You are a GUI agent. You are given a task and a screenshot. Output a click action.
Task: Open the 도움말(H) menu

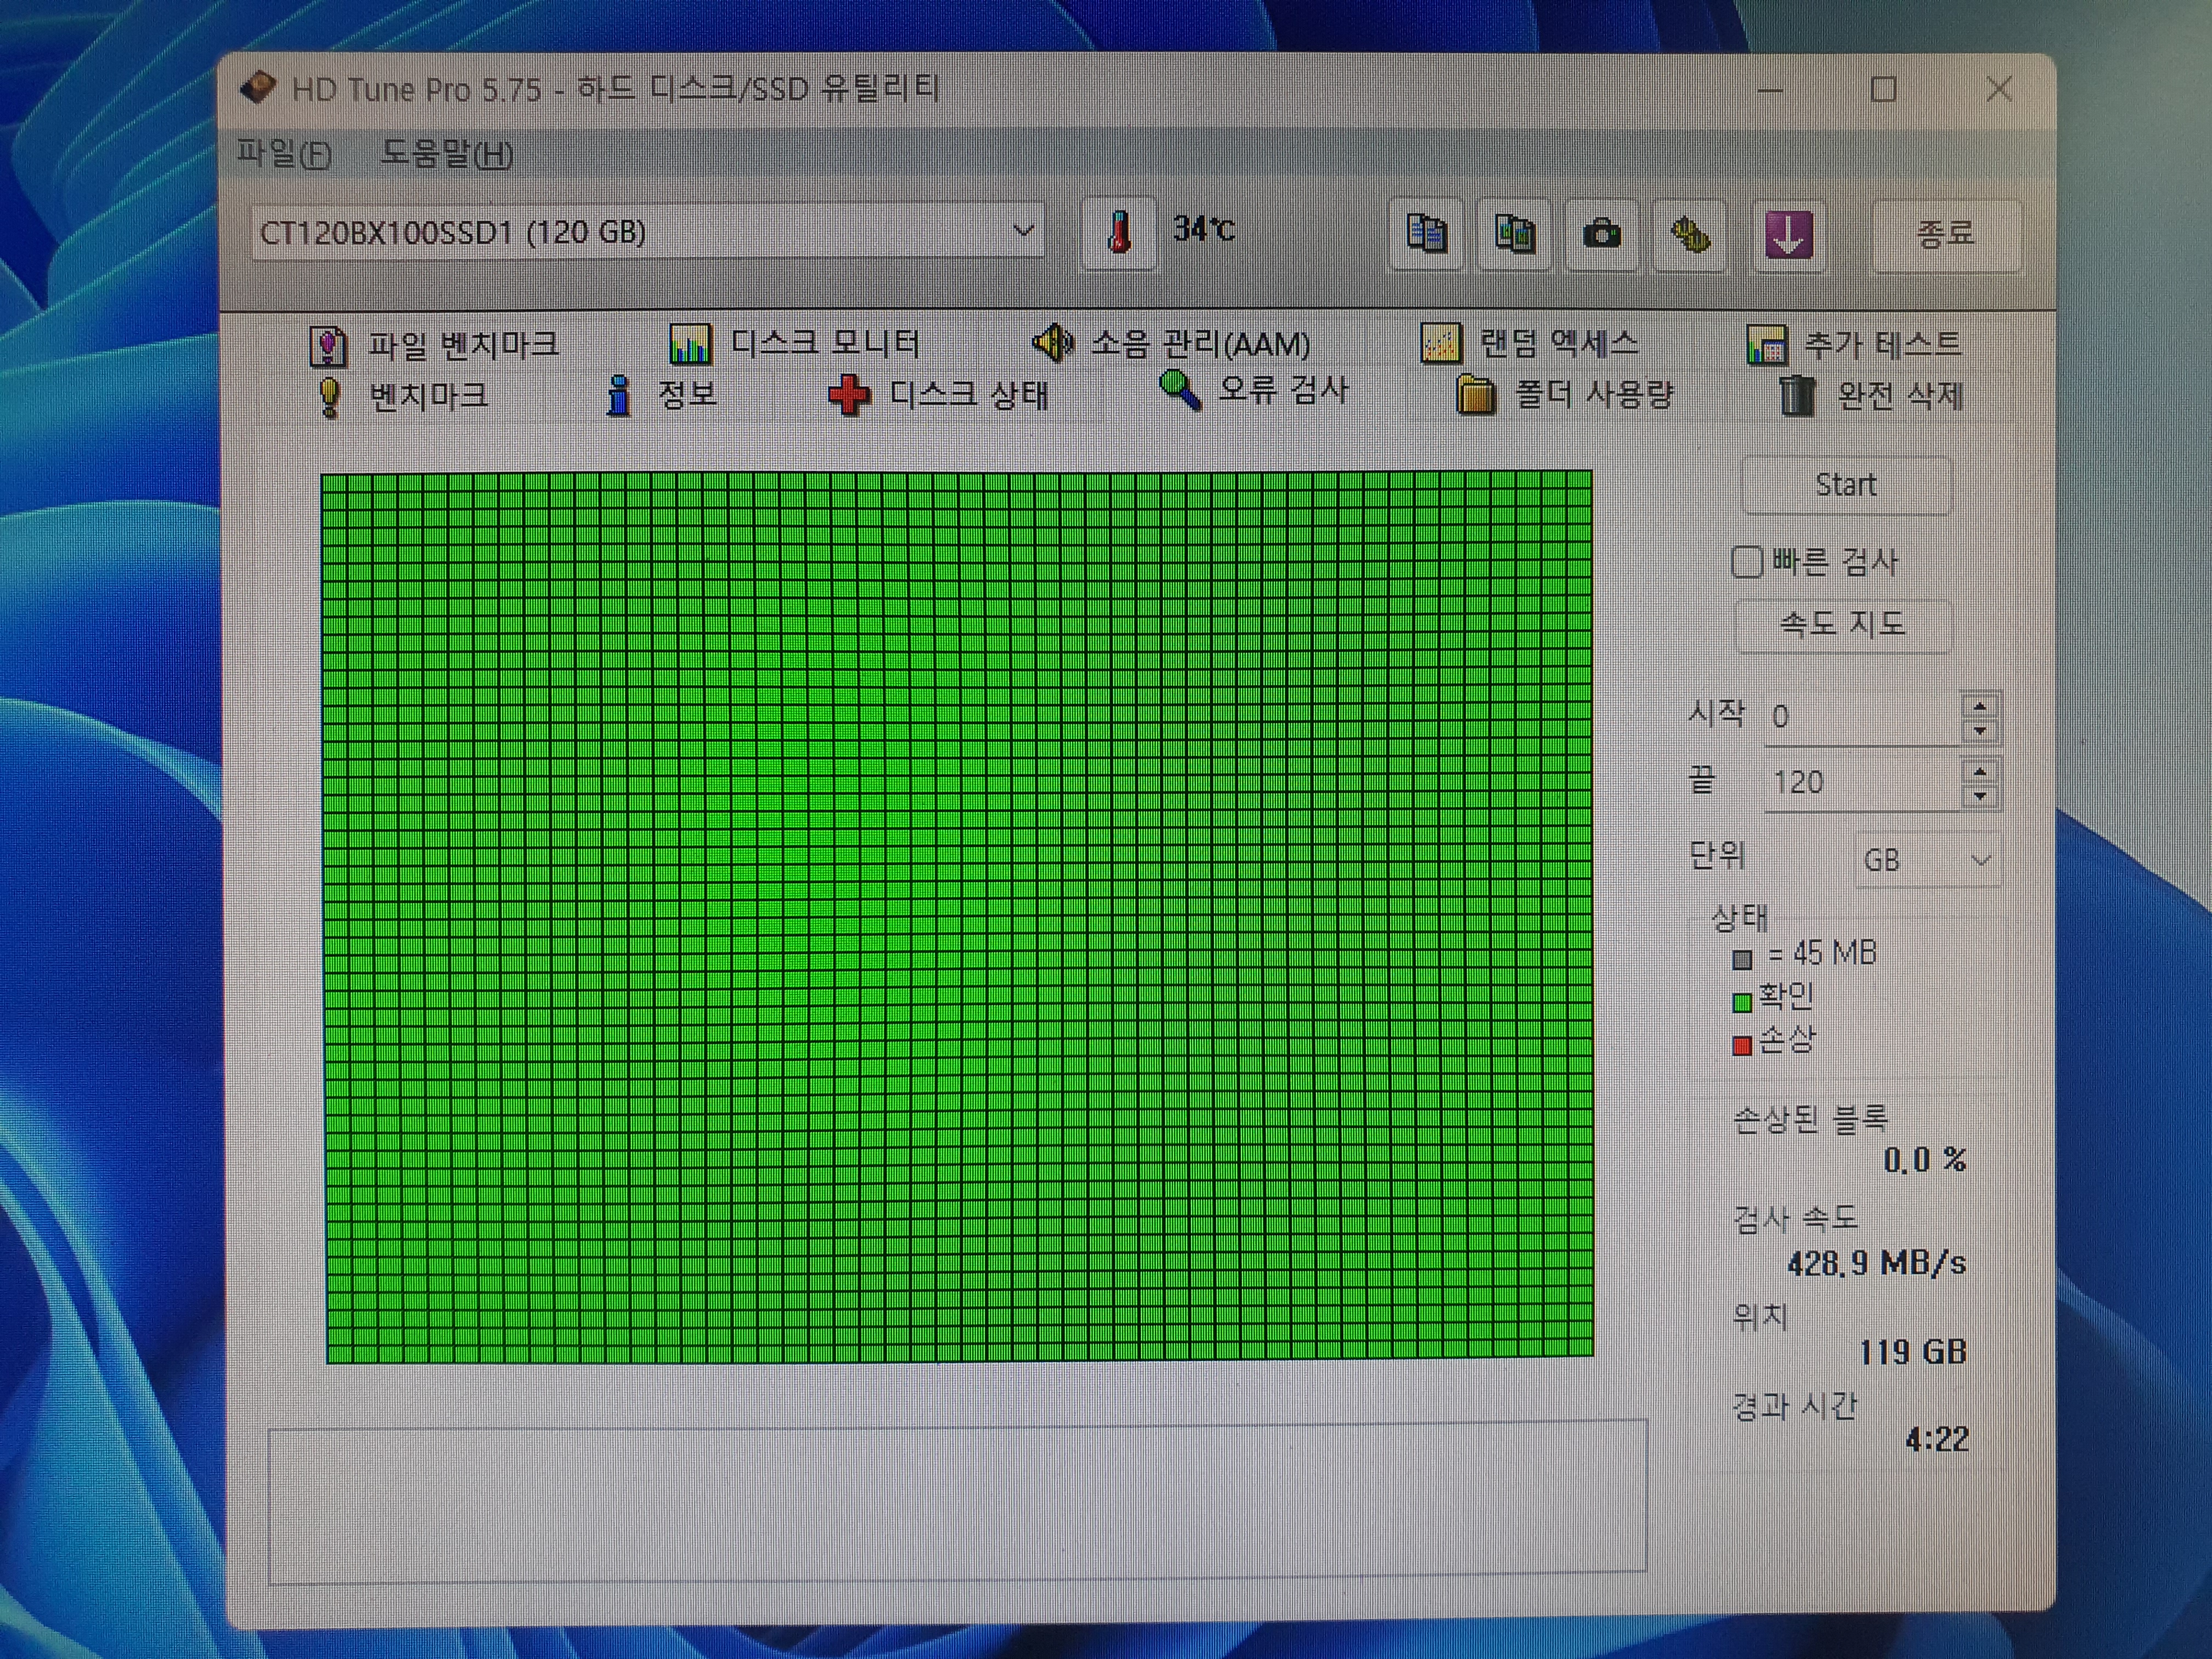447,154
